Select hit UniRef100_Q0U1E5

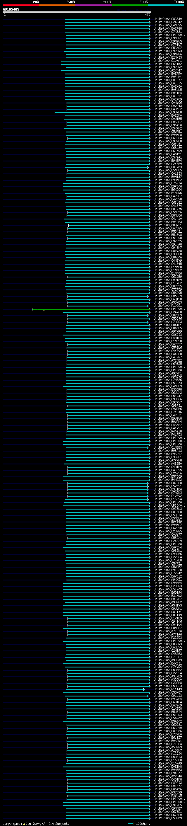point(168,119)
